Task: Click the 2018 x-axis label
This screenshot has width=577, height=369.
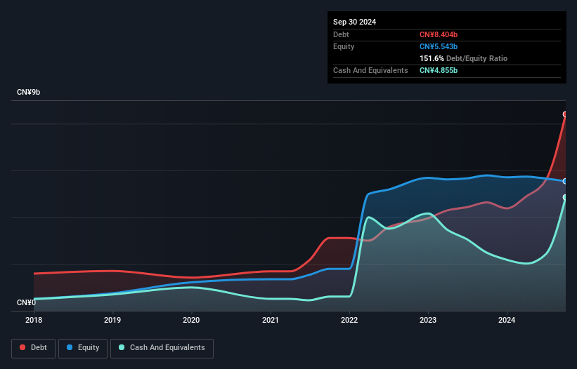Action: coord(34,320)
